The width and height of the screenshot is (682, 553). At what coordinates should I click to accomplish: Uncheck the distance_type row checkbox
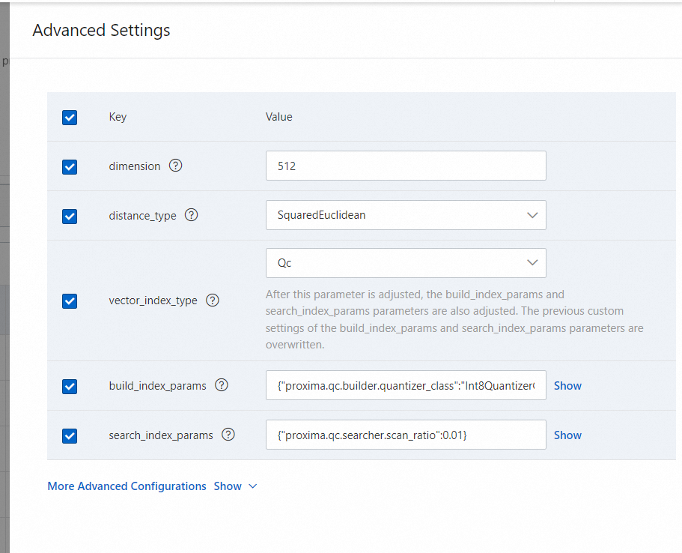(x=70, y=216)
